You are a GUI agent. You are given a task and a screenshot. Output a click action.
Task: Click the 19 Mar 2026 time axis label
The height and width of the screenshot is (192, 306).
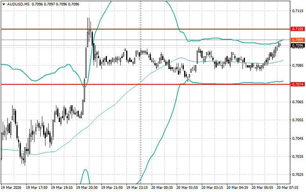coord(11,188)
